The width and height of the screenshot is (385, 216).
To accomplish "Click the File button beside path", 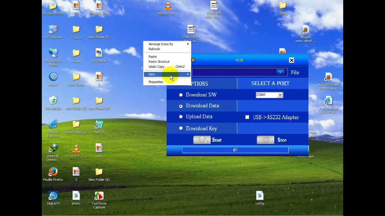I will coord(295,72).
